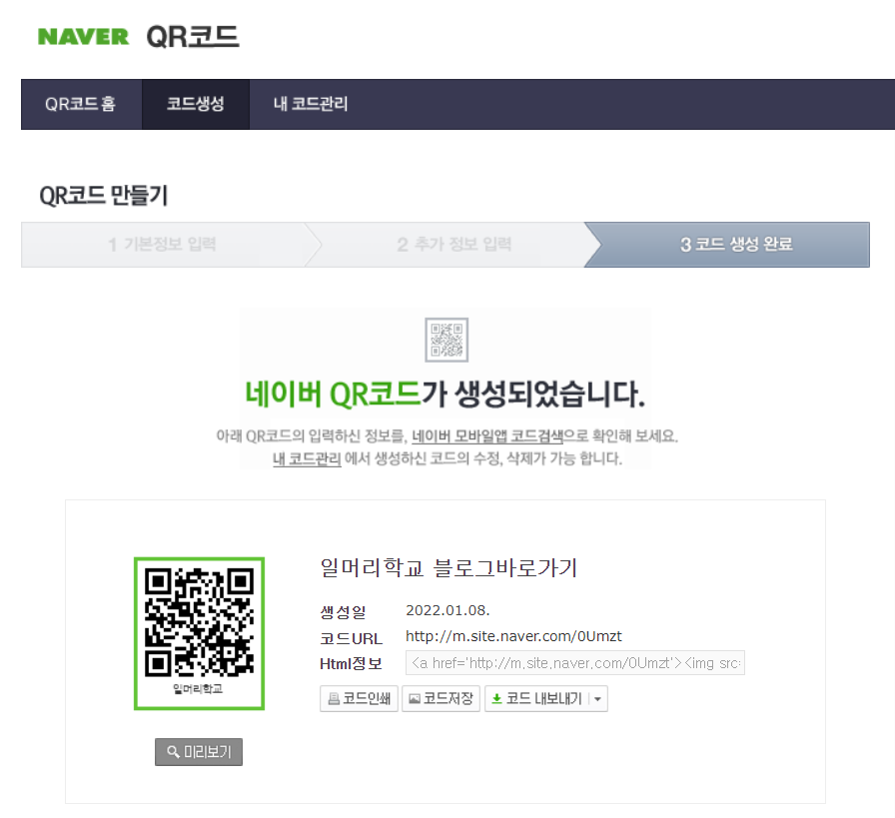Click the 일머리학교 caption under QR code
The image size is (895, 818).
coord(198,689)
